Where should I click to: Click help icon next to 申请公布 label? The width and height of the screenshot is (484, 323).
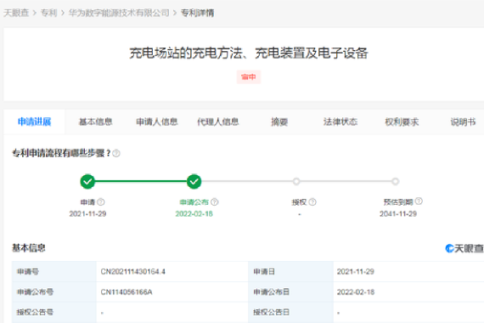pos(215,202)
